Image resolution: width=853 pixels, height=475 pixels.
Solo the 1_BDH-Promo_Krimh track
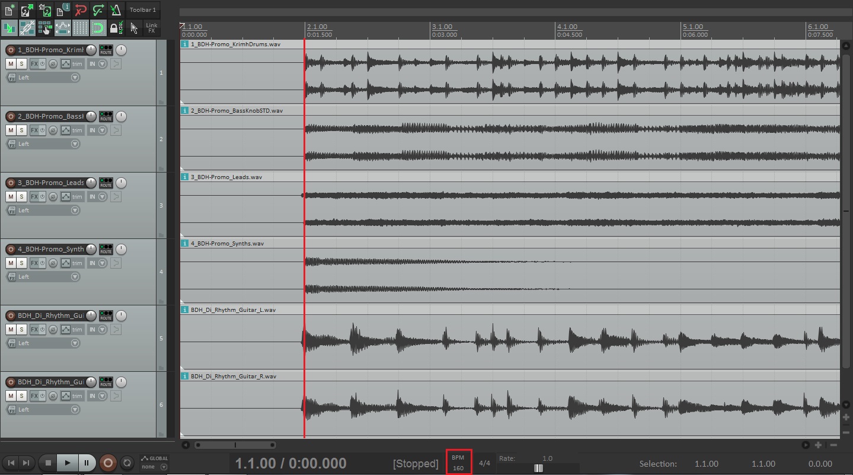[21, 63]
